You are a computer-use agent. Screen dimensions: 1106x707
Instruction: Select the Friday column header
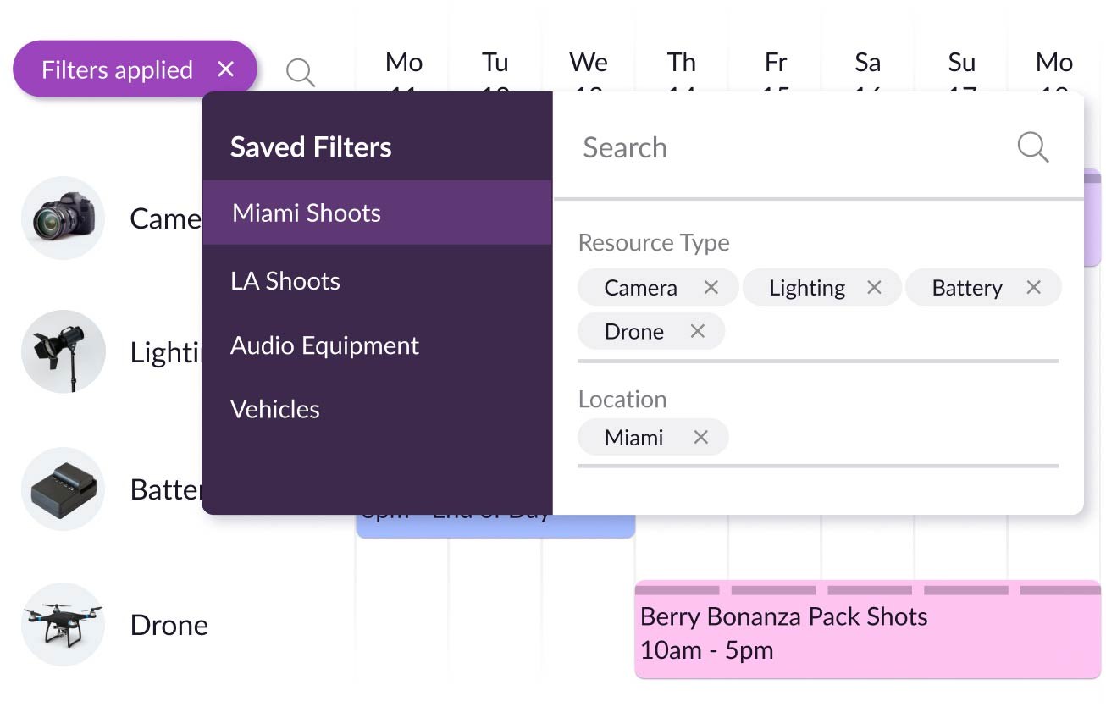pos(775,61)
